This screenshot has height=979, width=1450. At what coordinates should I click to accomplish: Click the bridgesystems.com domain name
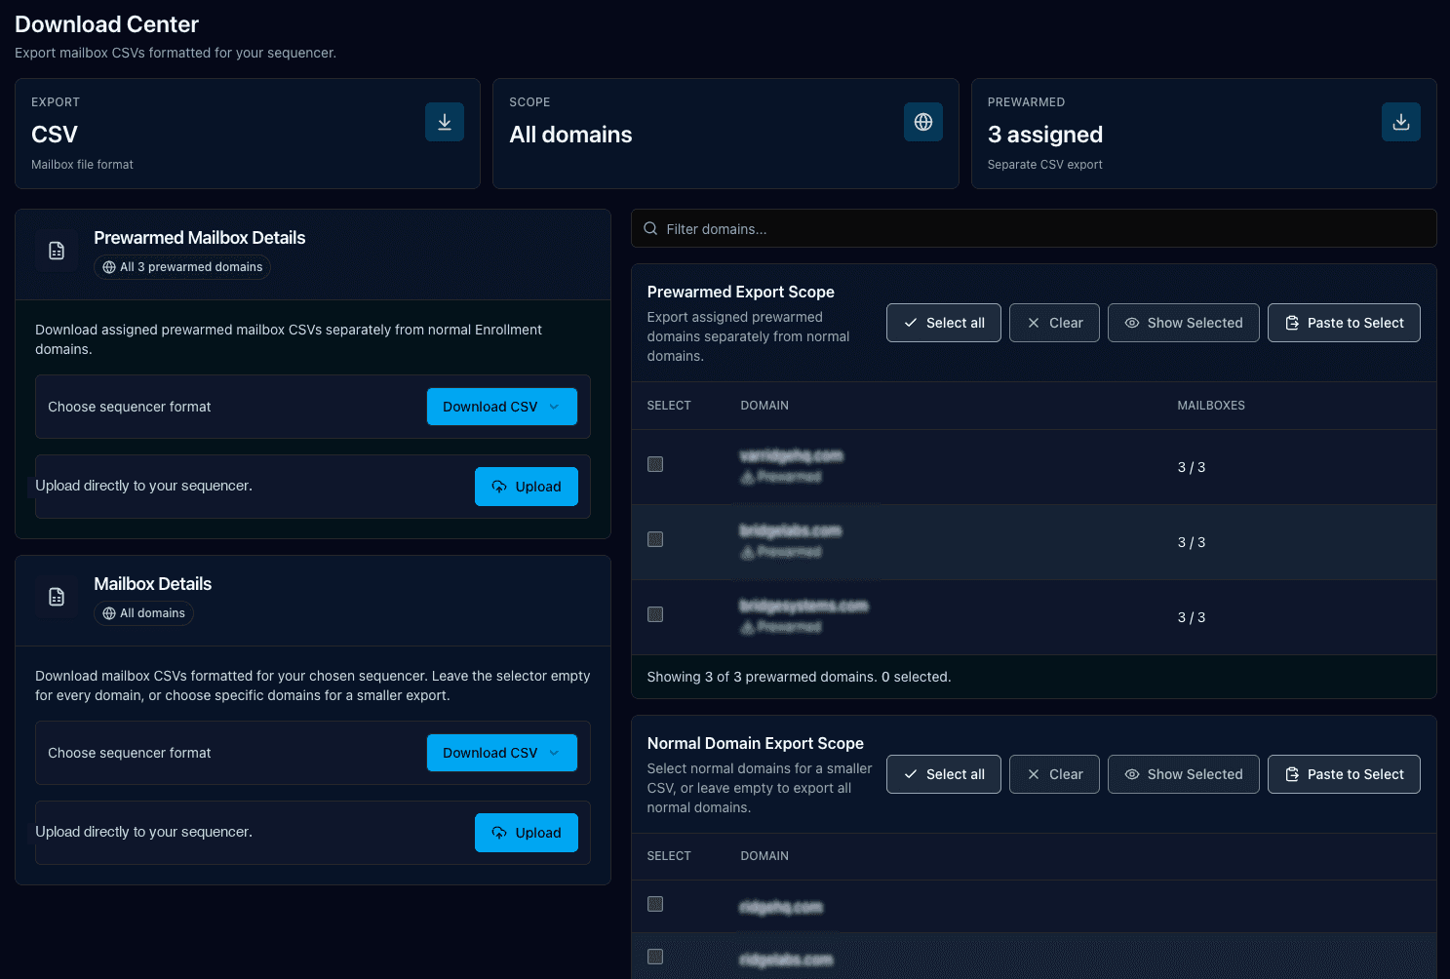tap(803, 606)
